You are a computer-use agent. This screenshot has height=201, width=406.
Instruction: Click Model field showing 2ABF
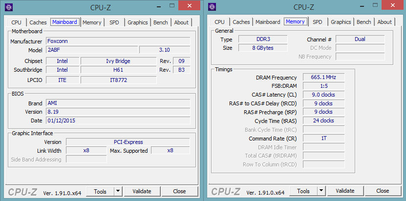(x=92, y=50)
